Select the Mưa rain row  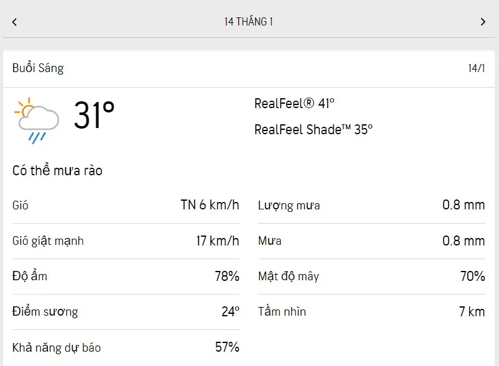pyautogui.click(x=371, y=240)
